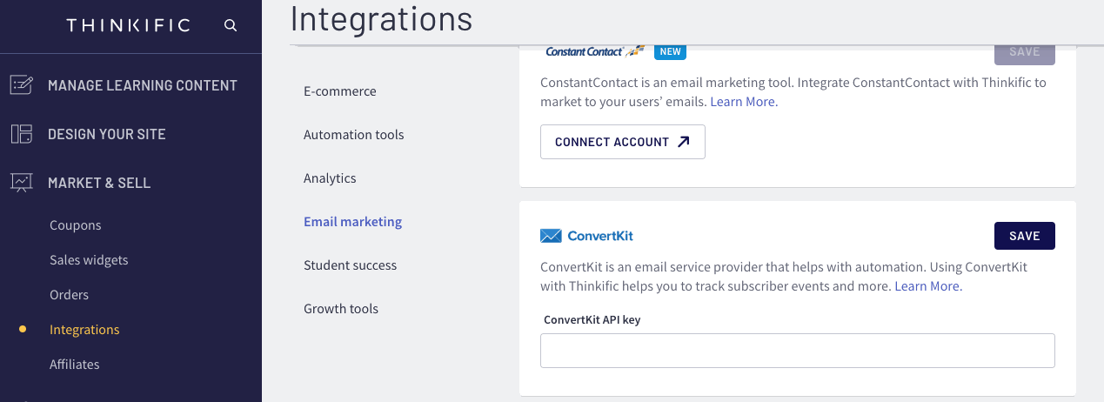Click the arrow icon on Connect Account
Image resolution: width=1104 pixels, height=402 pixels.
pyautogui.click(x=684, y=142)
